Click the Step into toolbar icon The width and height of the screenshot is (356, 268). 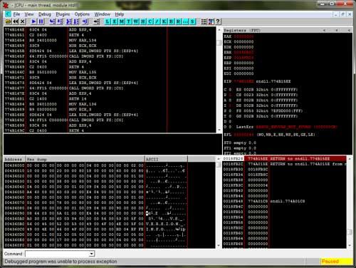click(52, 21)
